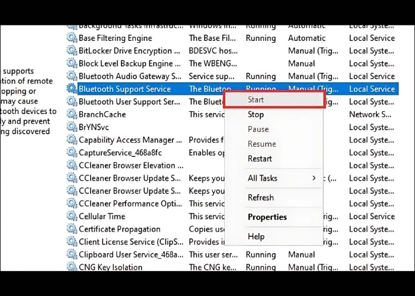Select Client License Service (ClipSVC) entry
The height and width of the screenshot is (296, 415).
click(130, 242)
